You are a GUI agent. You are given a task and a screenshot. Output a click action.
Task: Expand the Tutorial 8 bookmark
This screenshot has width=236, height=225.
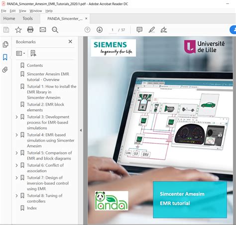pos(16,196)
